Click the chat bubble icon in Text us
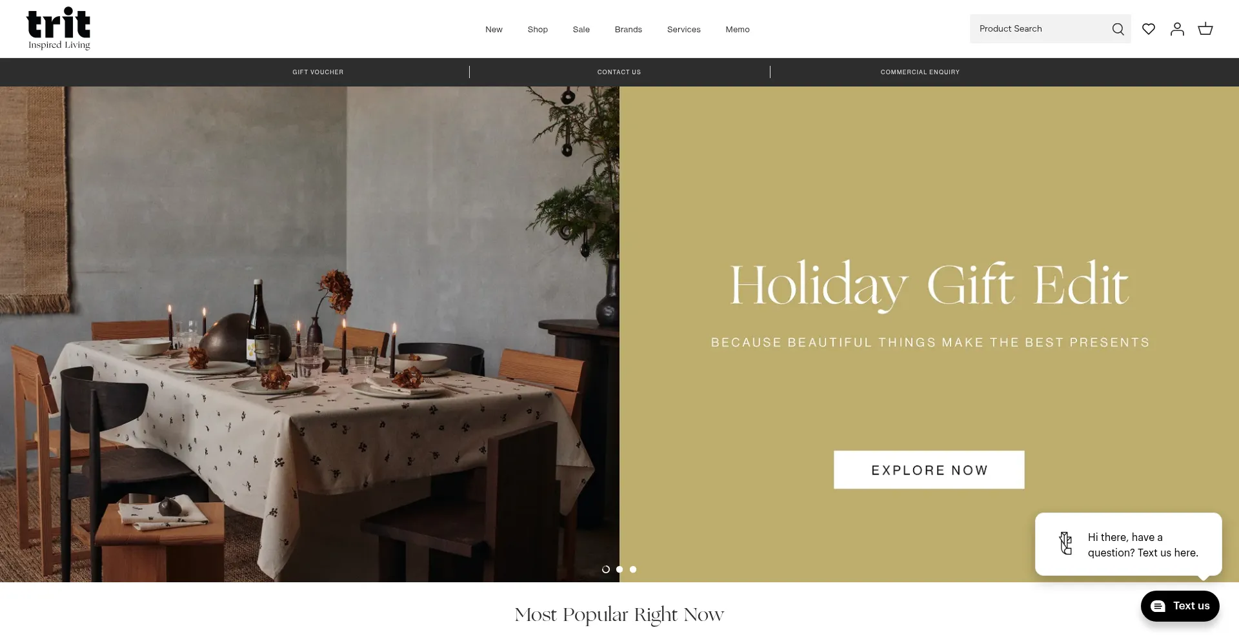The width and height of the screenshot is (1239, 641). [x=1158, y=606]
